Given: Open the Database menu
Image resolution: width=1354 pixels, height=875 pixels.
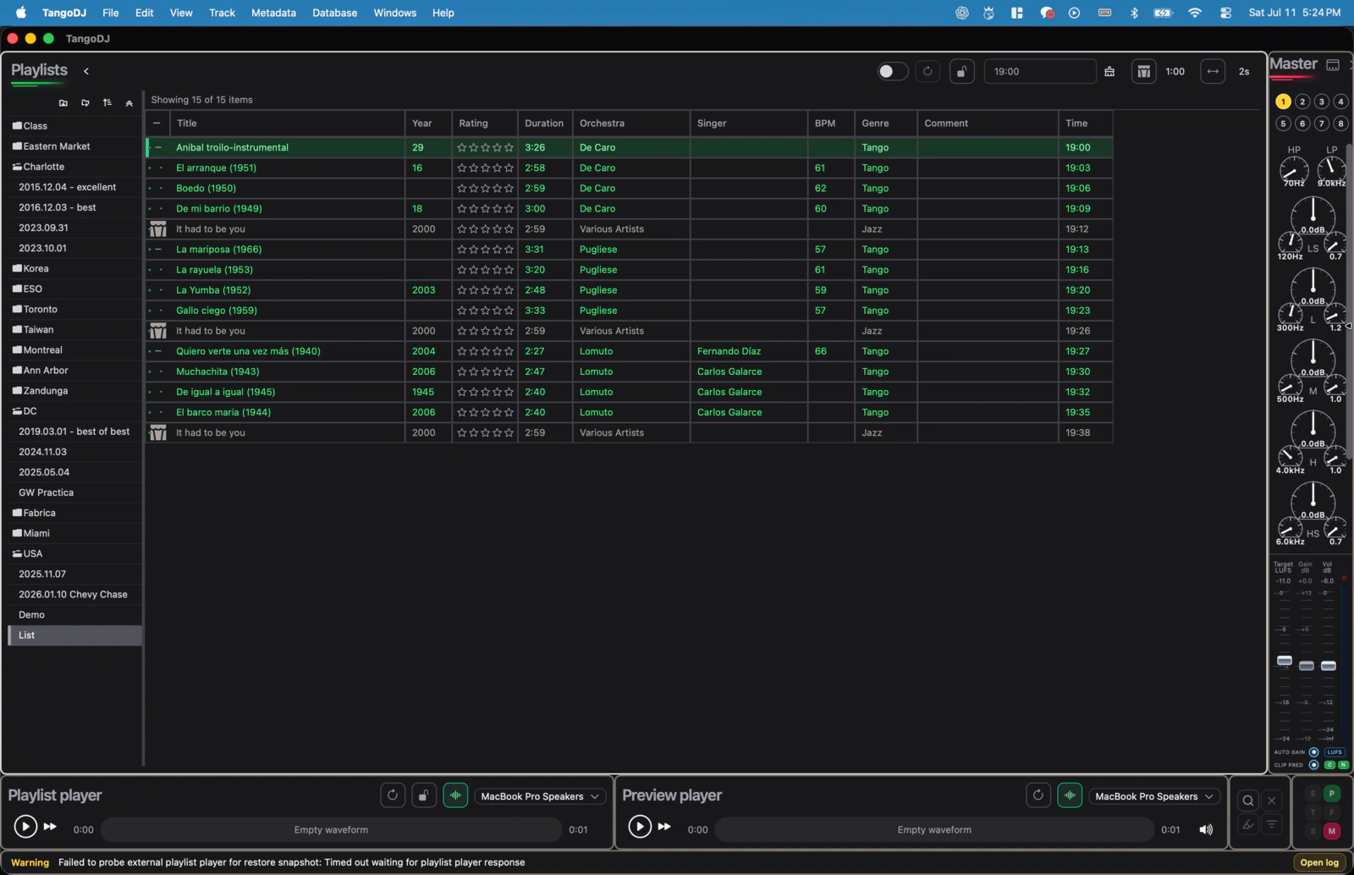Looking at the screenshot, I should (334, 13).
